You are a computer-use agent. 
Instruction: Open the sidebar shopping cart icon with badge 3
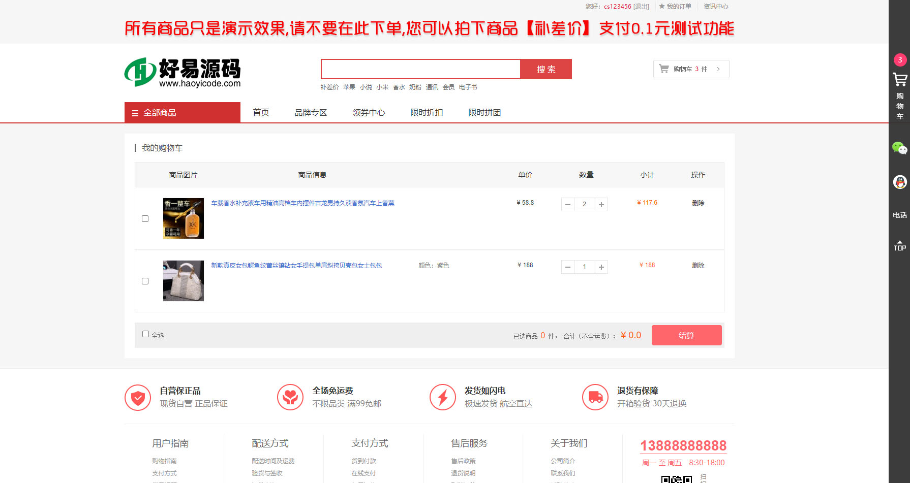click(899, 79)
